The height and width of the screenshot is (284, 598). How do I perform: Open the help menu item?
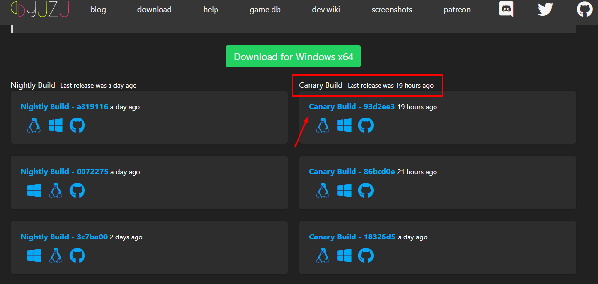[211, 10]
